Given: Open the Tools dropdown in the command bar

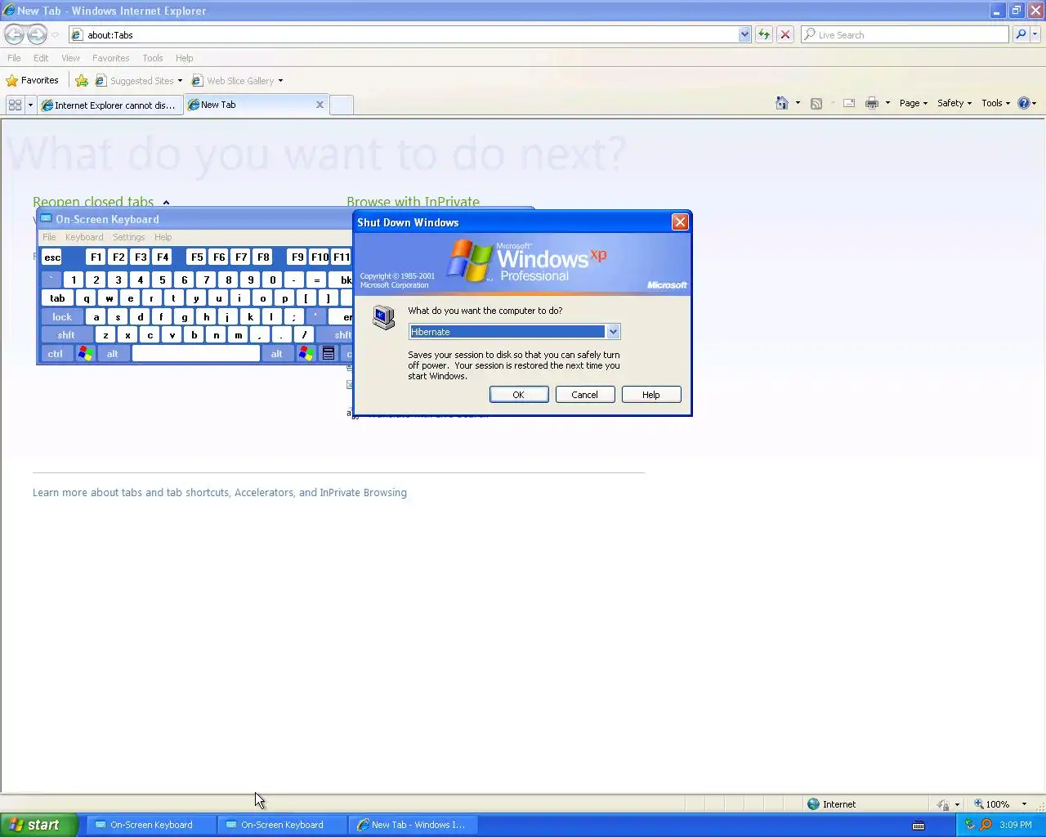Looking at the screenshot, I should coord(995,103).
